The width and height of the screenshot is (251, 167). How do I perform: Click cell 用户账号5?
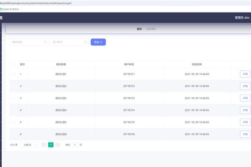(x=129, y=122)
